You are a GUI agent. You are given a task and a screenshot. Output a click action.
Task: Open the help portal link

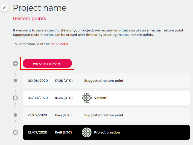point(60,44)
